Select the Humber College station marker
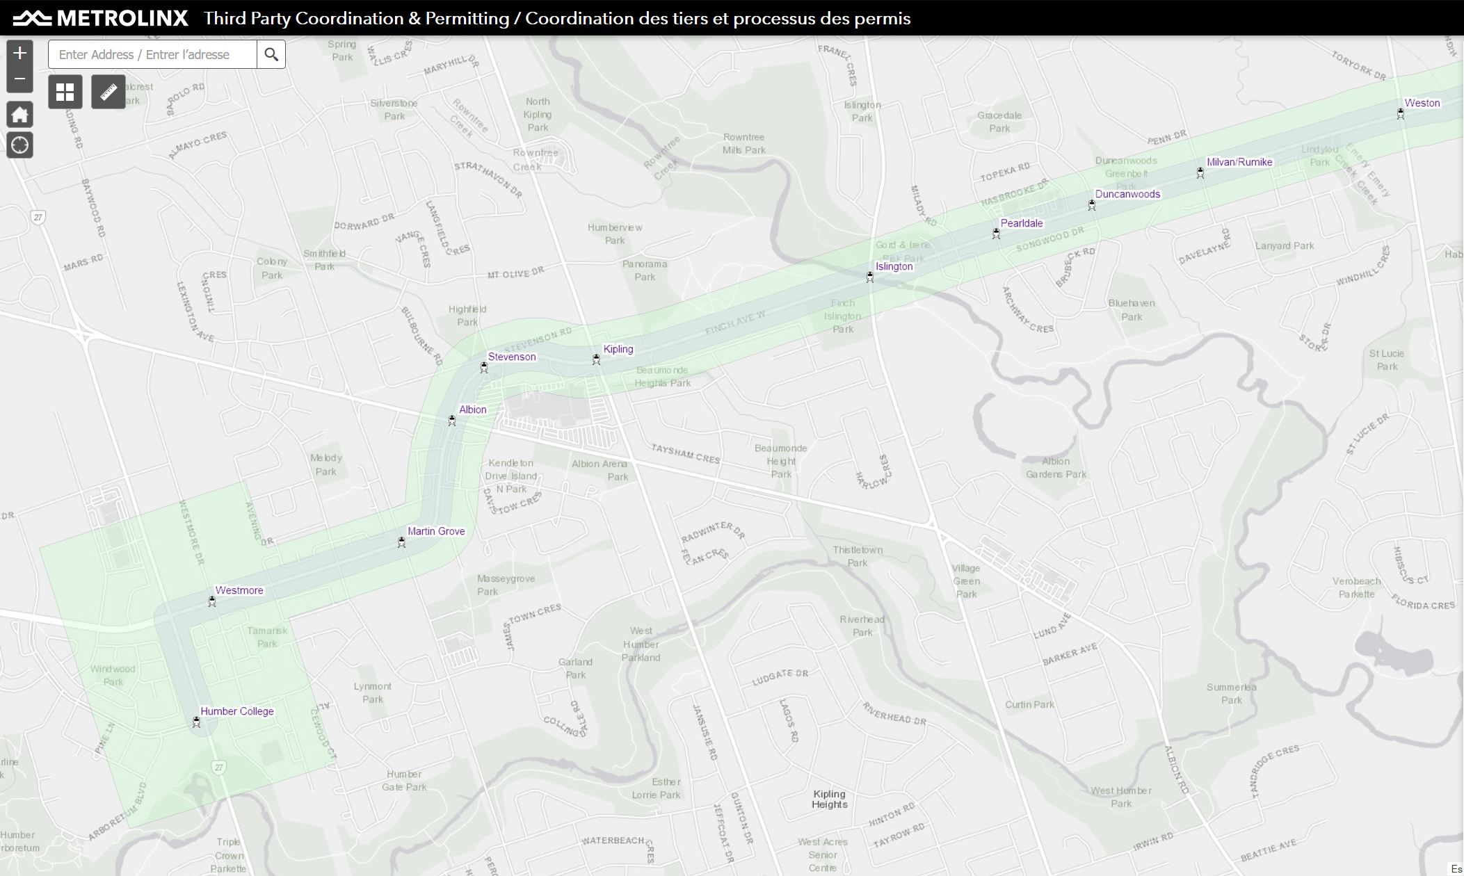Image resolution: width=1464 pixels, height=876 pixels. (196, 723)
